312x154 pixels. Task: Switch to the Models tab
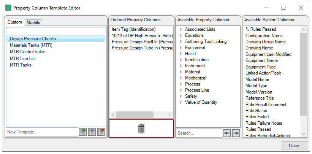[x=33, y=22]
